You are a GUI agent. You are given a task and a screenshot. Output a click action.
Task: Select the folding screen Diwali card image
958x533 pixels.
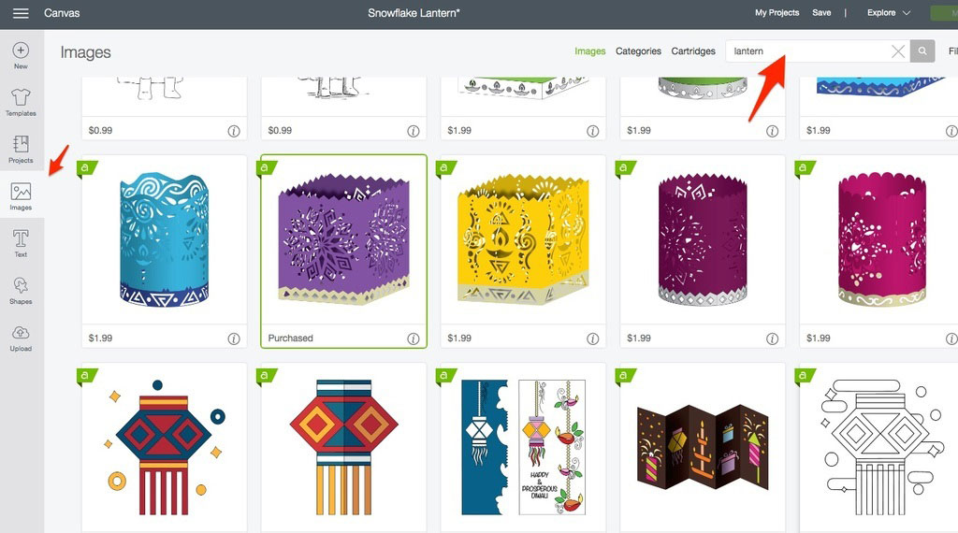[703, 448]
